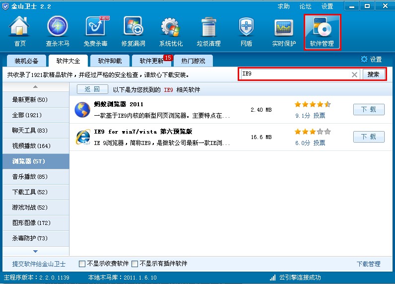Open 修复漏洞 vulnerability repair icon
Viewport: 395px width, 284px height.
[133, 31]
